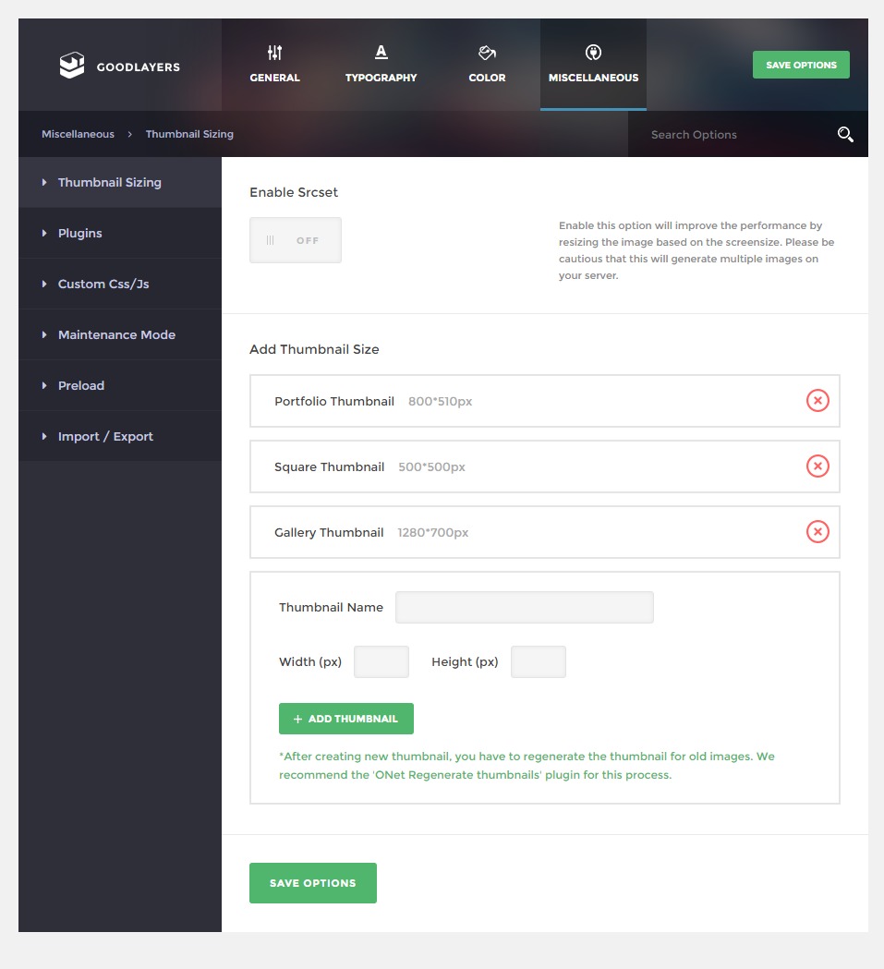This screenshot has width=884, height=969.
Task: Click top Save Options button
Action: [x=801, y=65]
